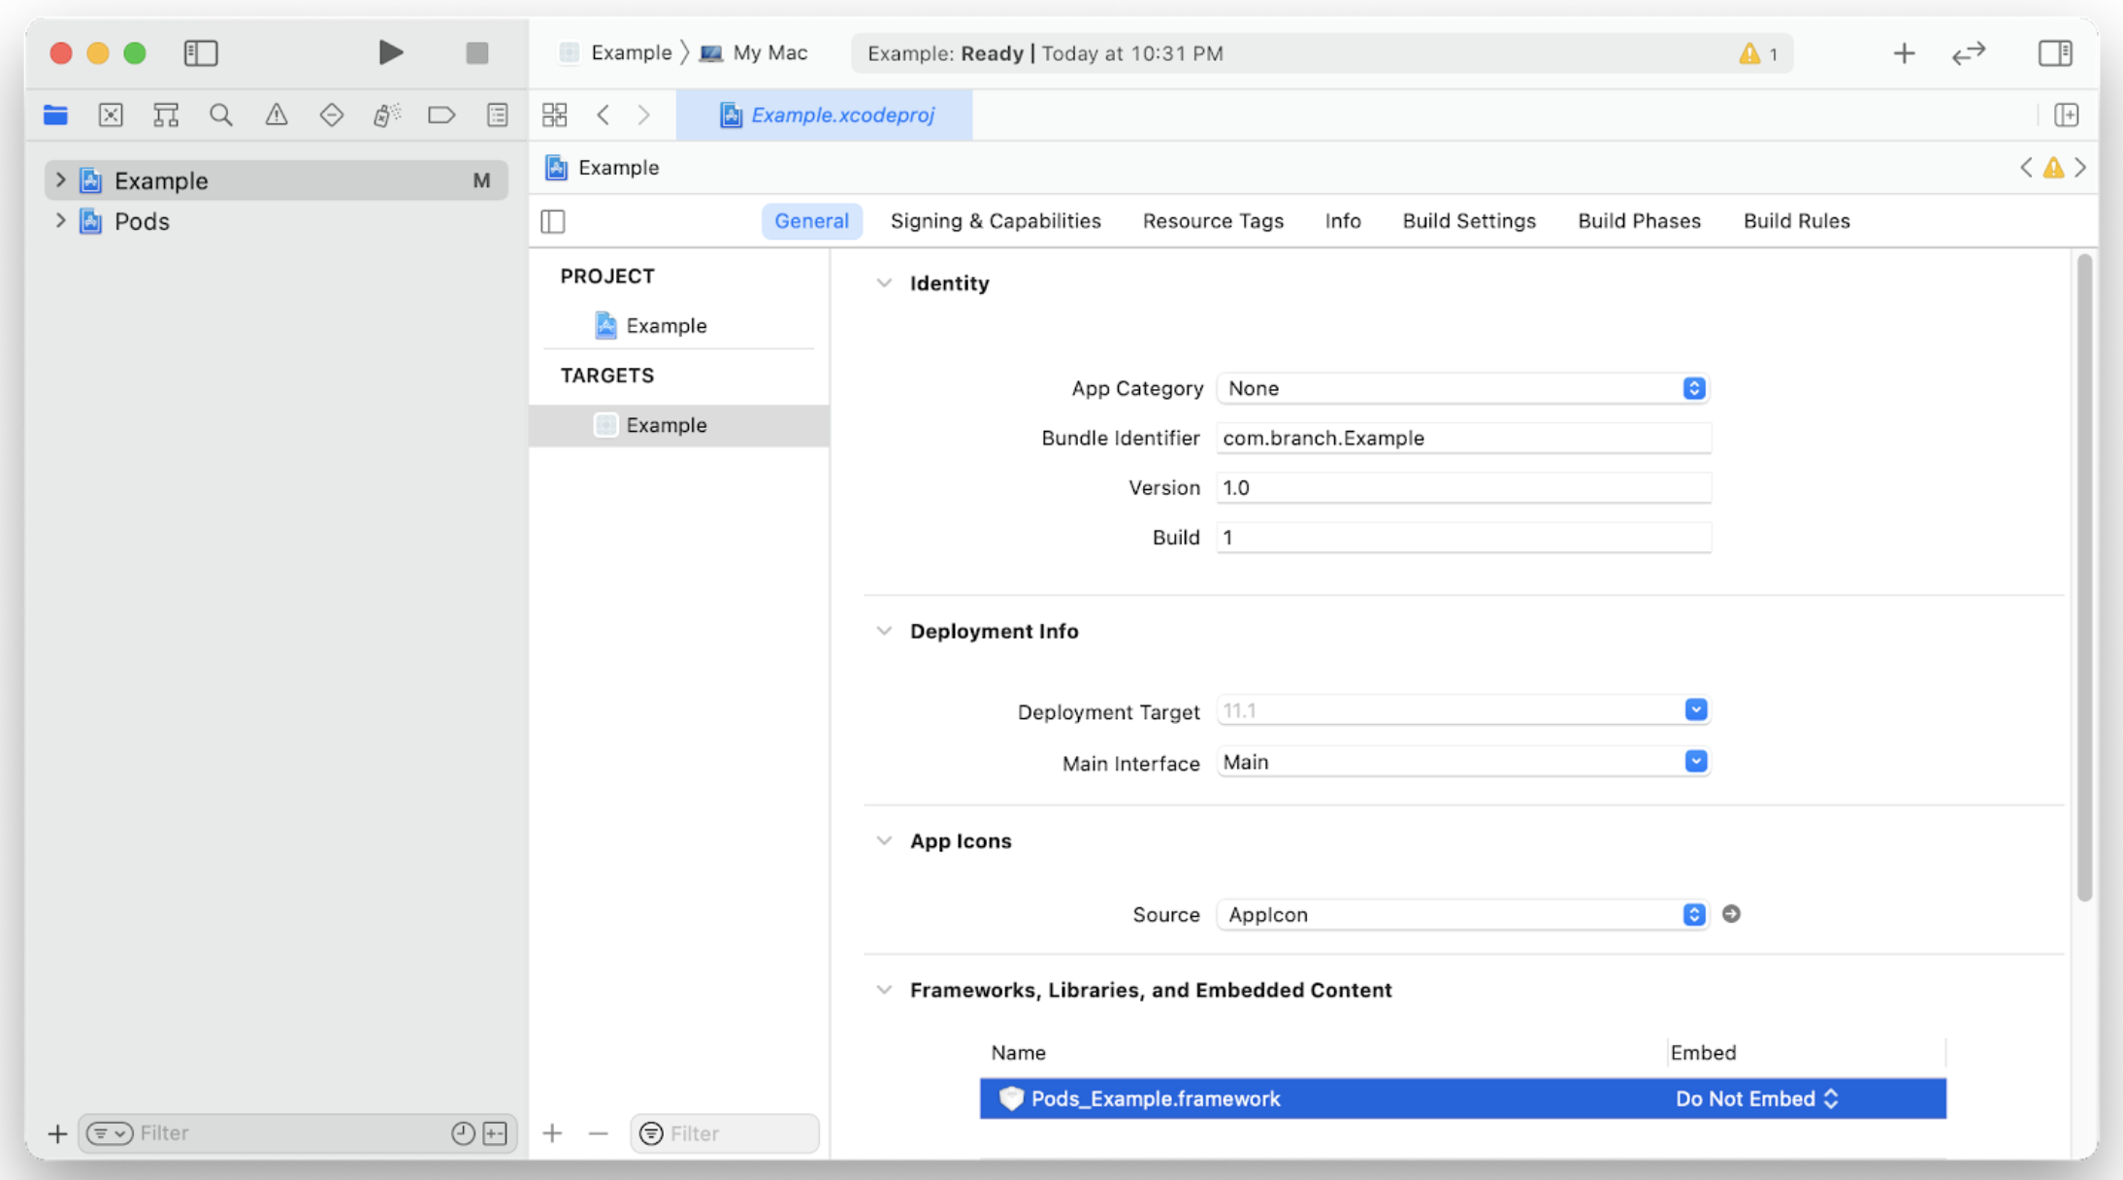The height and width of the screenshot is (1180, 2123).
Task: Collapse the Identity section
Action: 884,283
